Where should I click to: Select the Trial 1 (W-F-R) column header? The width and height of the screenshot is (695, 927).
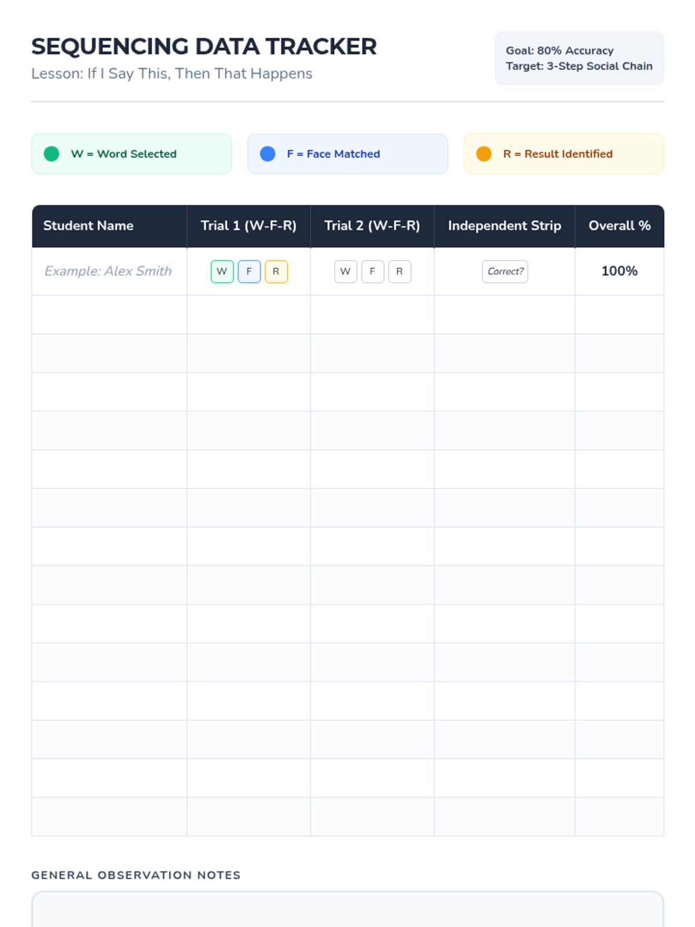(248, 226)
